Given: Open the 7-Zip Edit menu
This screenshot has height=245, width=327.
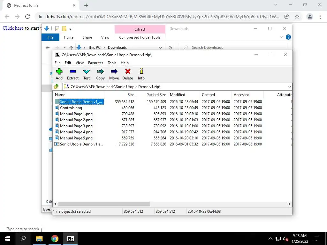Looking at the screenshot, I should tap(68, 63).
